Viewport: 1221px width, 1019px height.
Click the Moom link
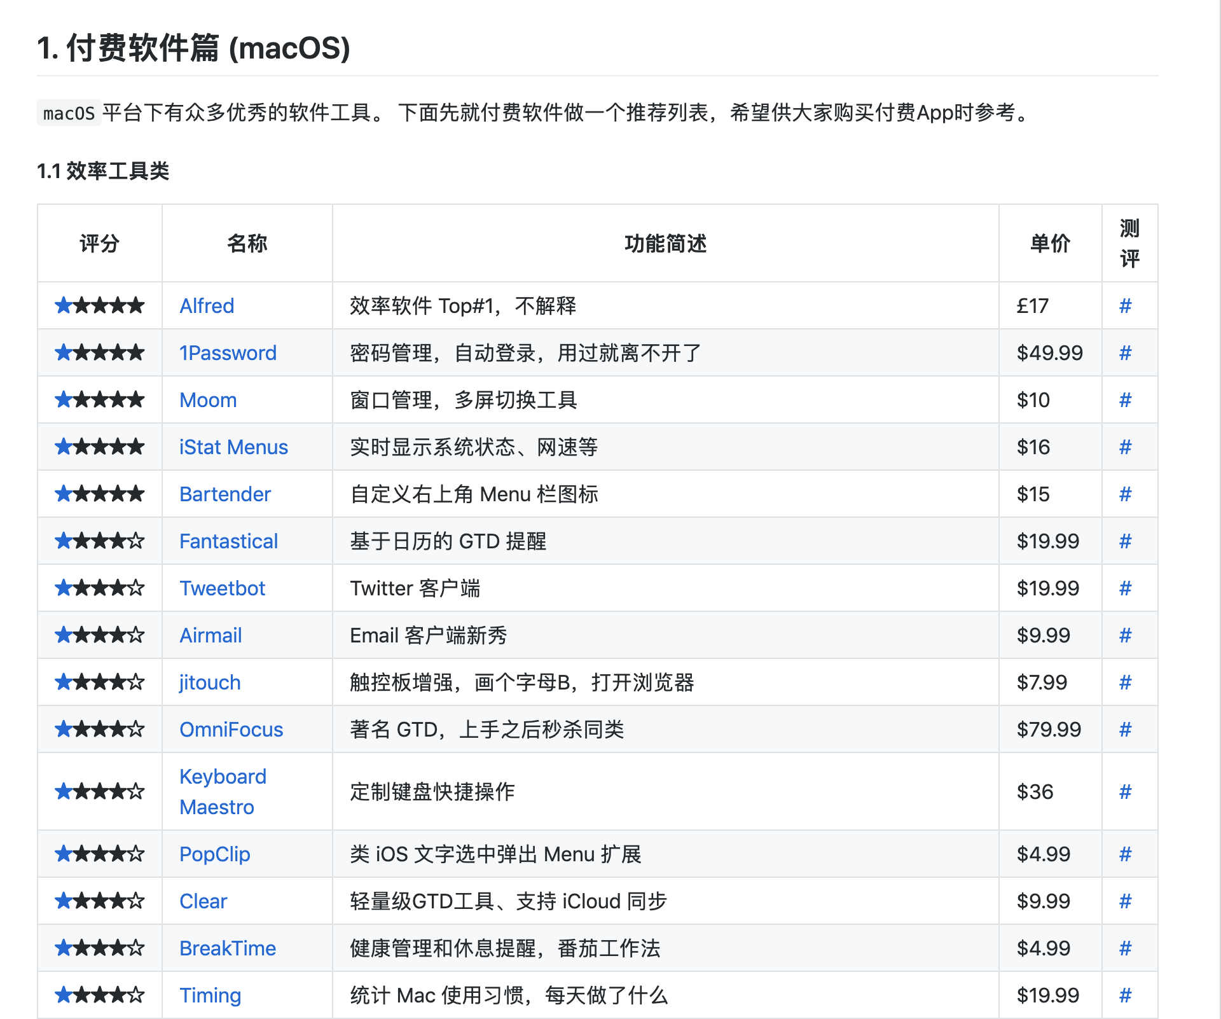pyautogui.click(x=208, y=400)
